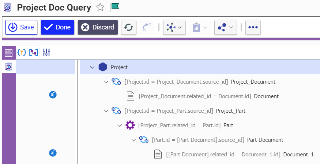
Task: Collapse the Project root node
Action: click(93, 67)
